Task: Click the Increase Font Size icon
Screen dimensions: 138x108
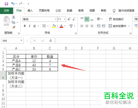Action: (69, 19)
